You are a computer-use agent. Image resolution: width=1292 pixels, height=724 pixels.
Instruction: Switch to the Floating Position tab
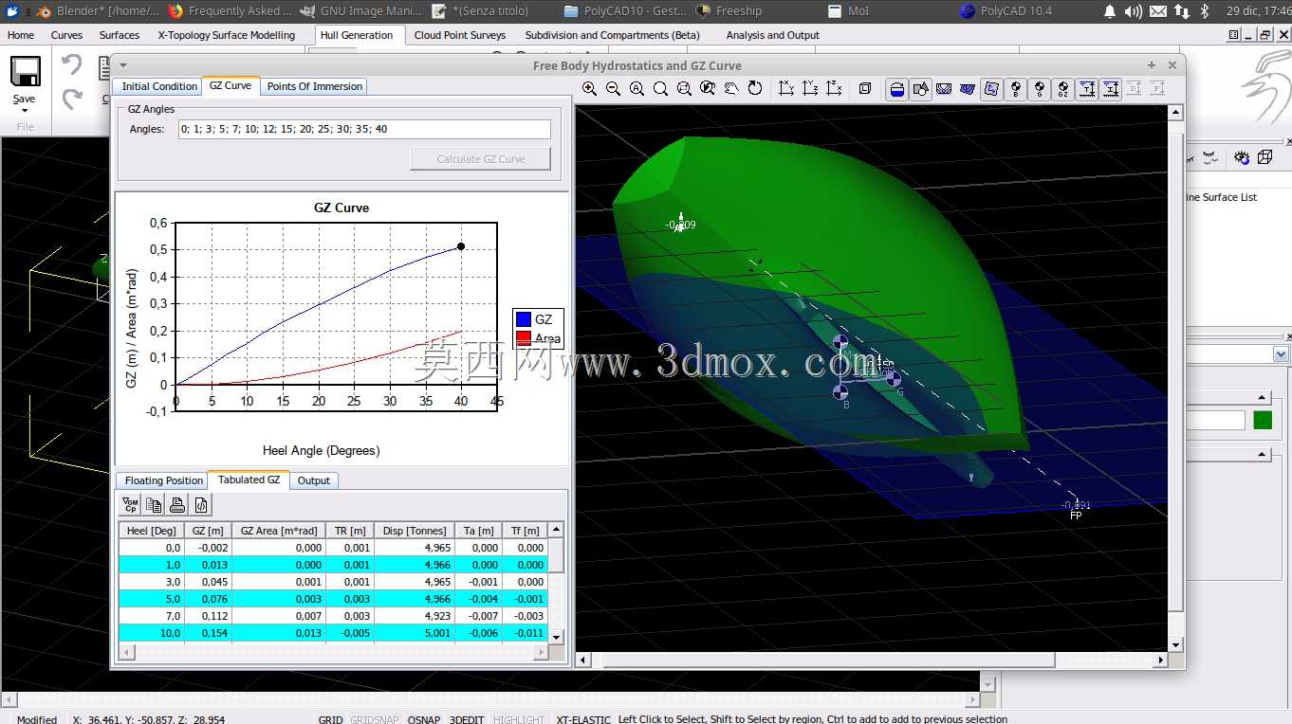[164, 480]
